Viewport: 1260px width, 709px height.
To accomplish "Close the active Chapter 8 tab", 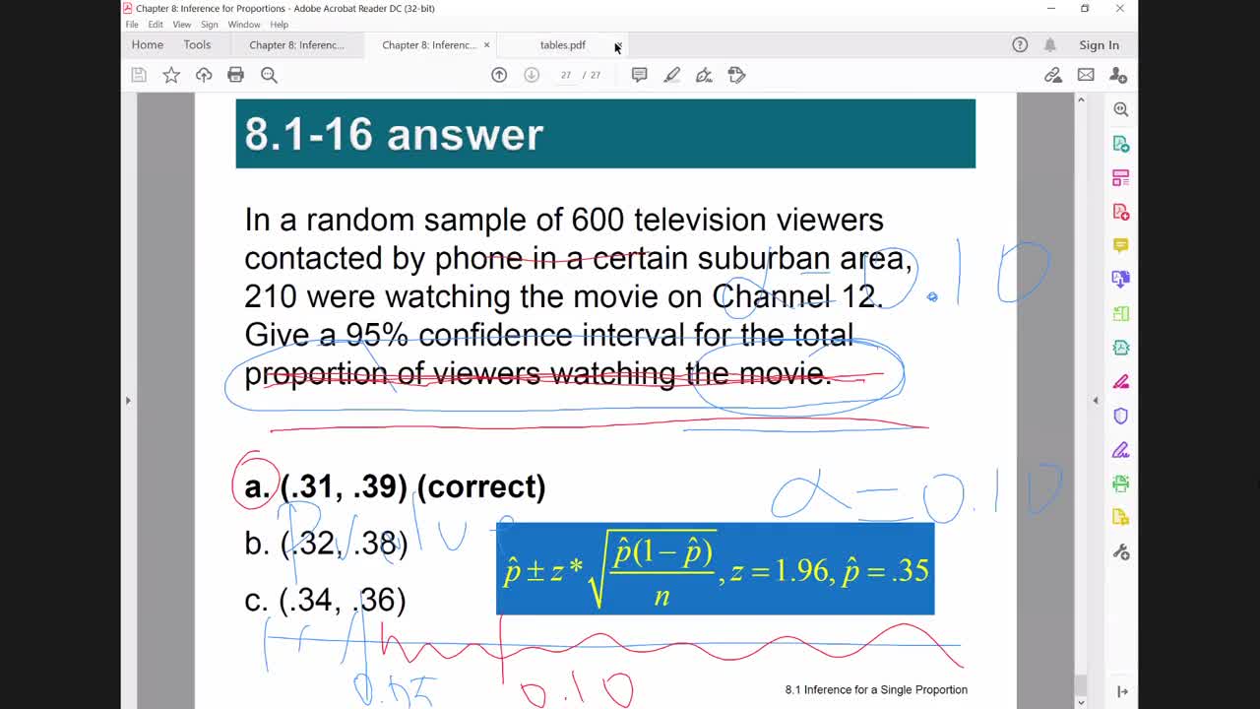I will pos(486,45).
